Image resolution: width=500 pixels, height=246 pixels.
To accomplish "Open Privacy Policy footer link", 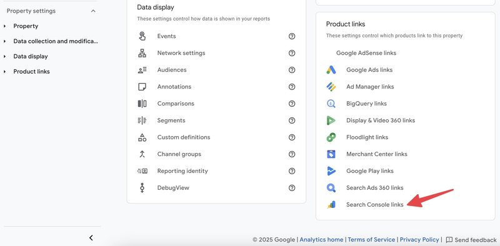I will pyautogui.click(x=419, y=240).
